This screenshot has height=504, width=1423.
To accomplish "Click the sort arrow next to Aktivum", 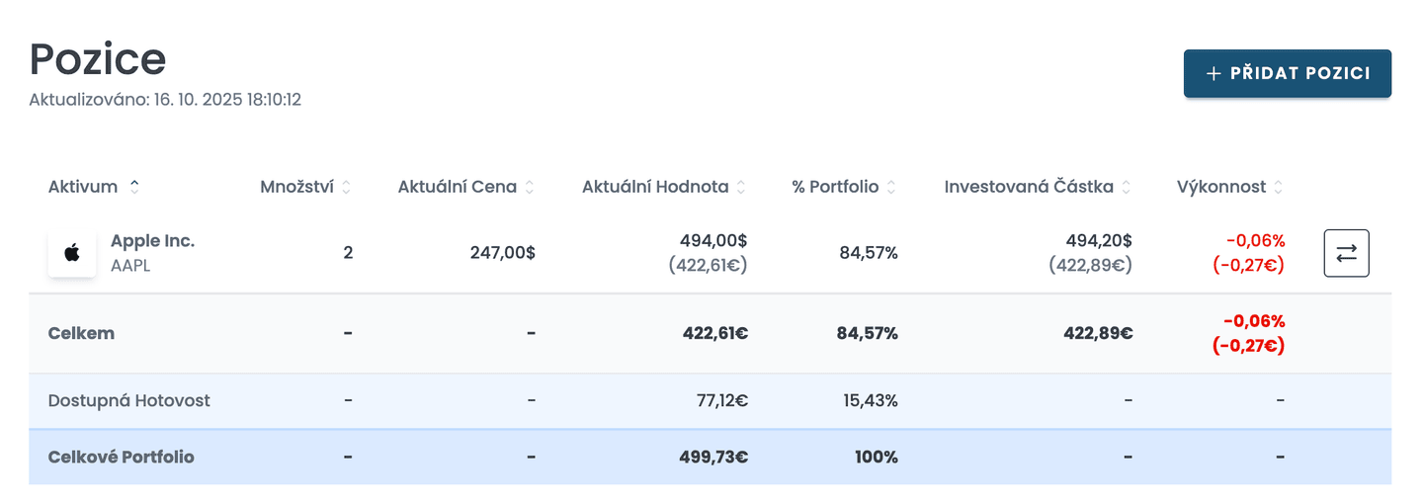I will (134, 187).
